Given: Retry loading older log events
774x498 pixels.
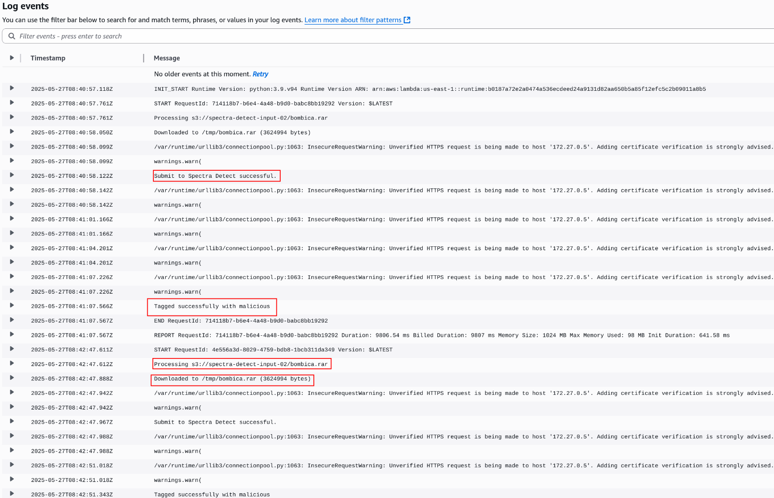Looking at the screenshot, I should coord(260,74).
